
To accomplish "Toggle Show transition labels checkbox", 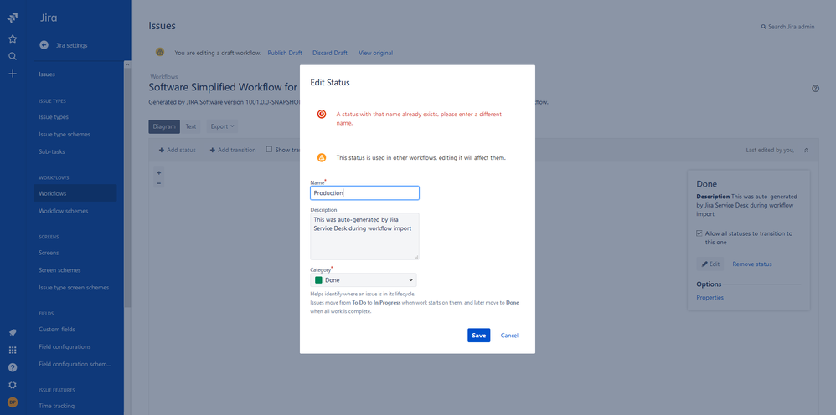I will point(269,150).
